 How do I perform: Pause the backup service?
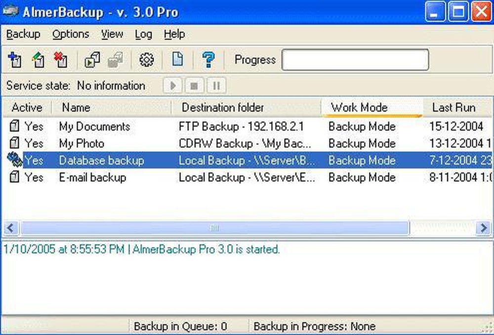216,85
